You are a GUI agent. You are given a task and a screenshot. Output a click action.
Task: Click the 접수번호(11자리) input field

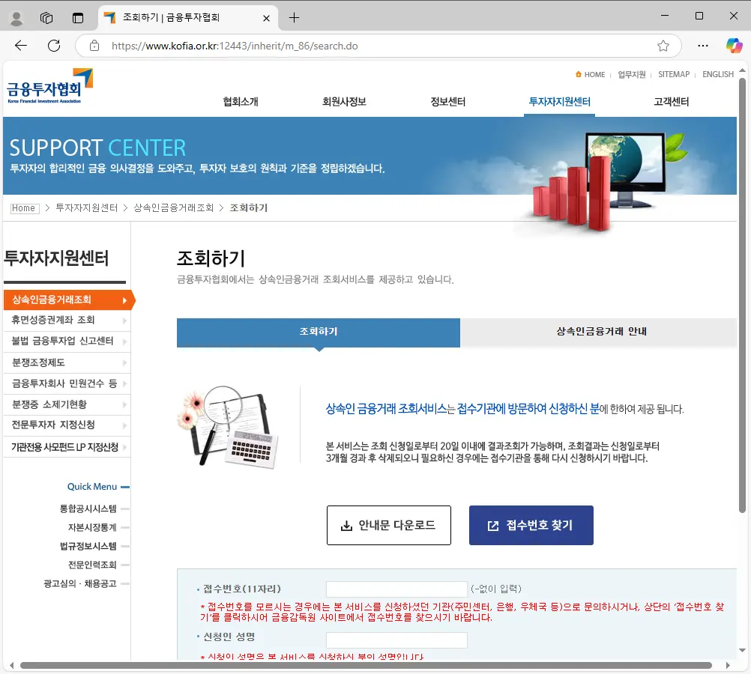tap(396, 589)
